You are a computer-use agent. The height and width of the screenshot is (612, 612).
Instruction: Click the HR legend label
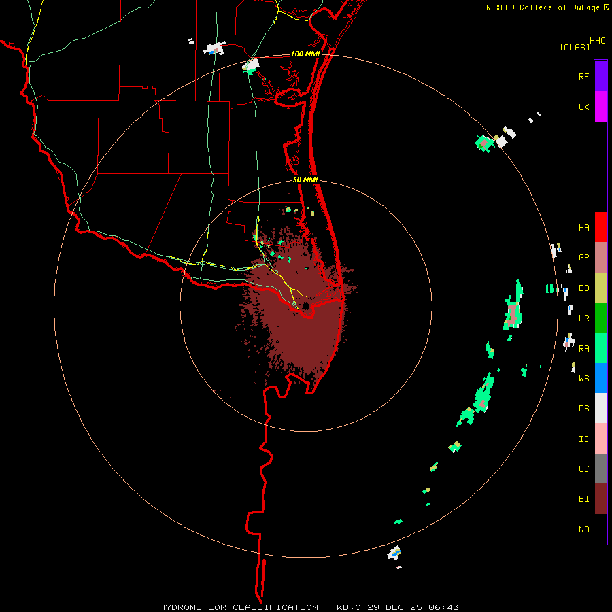tap(583, 318)
